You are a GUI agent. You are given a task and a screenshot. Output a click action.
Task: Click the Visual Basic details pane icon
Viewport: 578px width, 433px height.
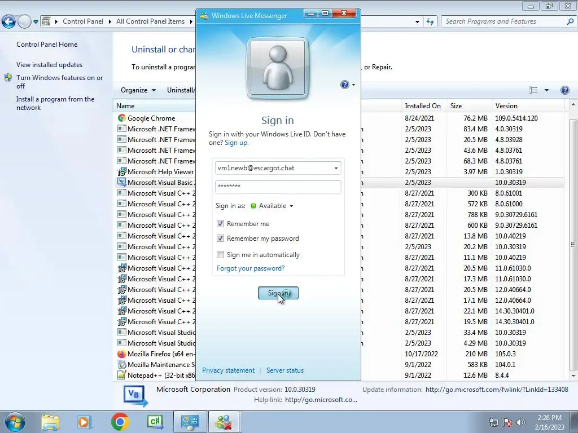coord(135,395)
